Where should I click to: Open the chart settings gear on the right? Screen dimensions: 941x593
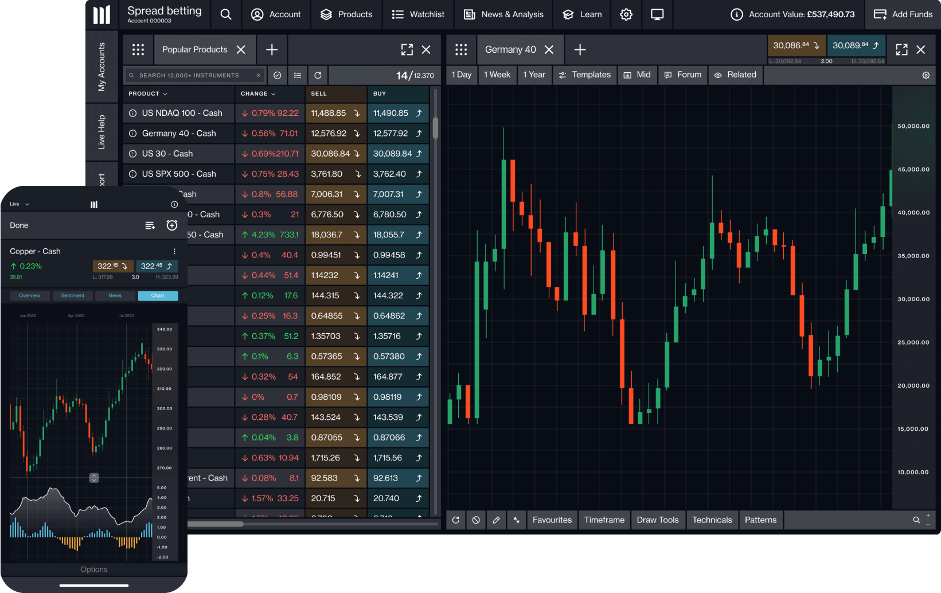[926, 75]
